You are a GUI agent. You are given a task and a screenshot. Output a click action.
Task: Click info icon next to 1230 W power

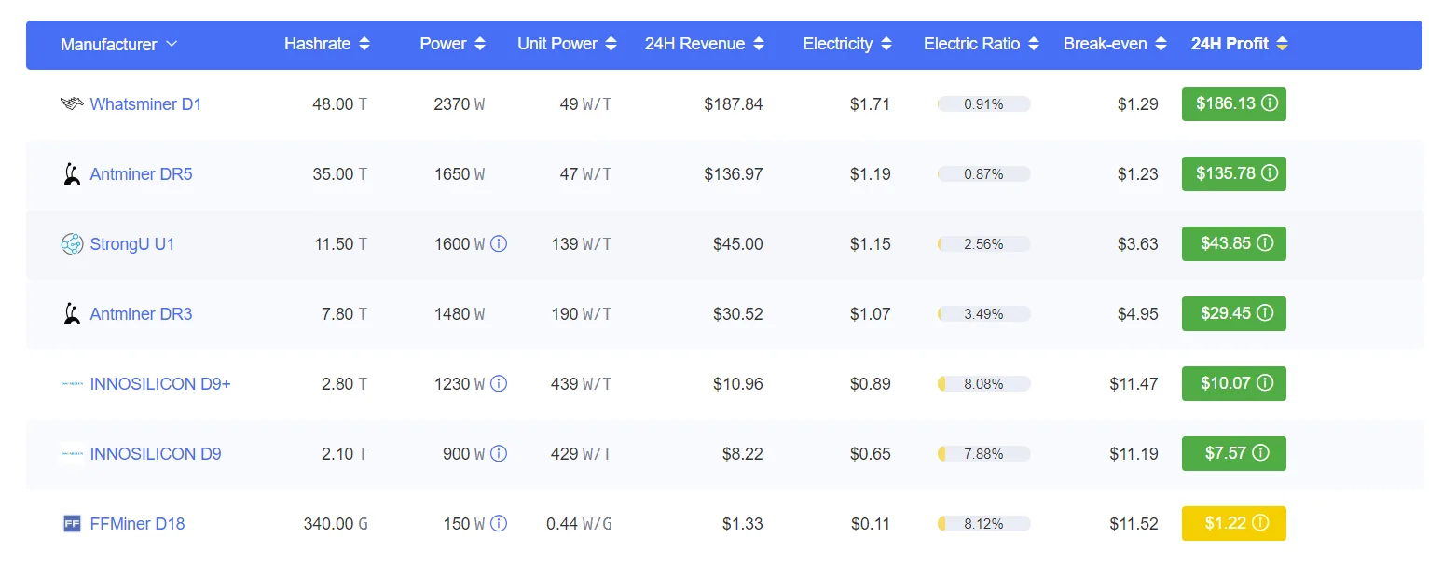(499, 384)
